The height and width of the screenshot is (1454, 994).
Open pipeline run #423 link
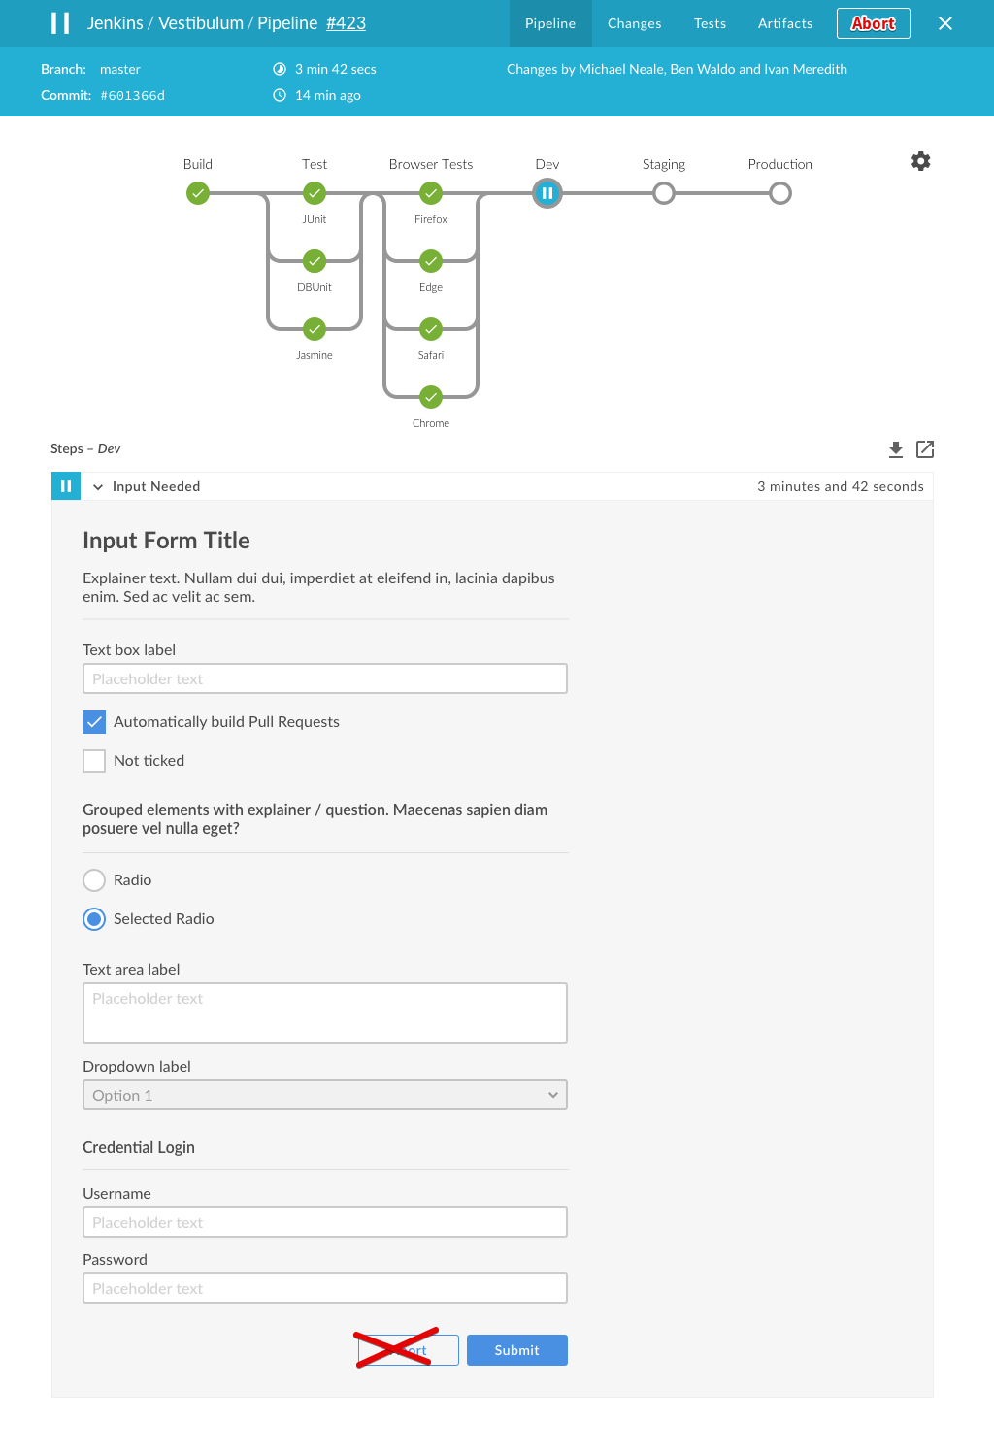(346, 23)
